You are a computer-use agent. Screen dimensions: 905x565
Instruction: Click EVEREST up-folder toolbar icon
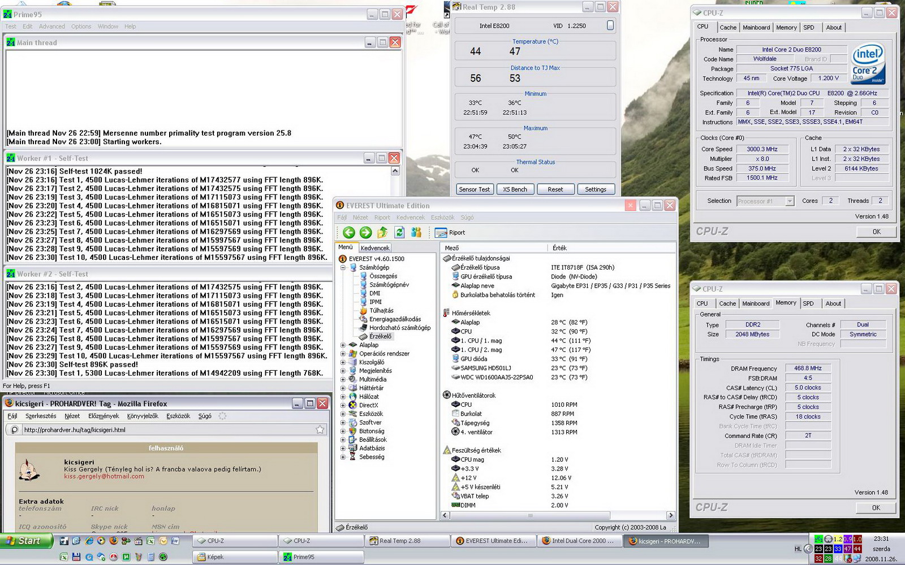pyautogui.click(x=383, y=232)
